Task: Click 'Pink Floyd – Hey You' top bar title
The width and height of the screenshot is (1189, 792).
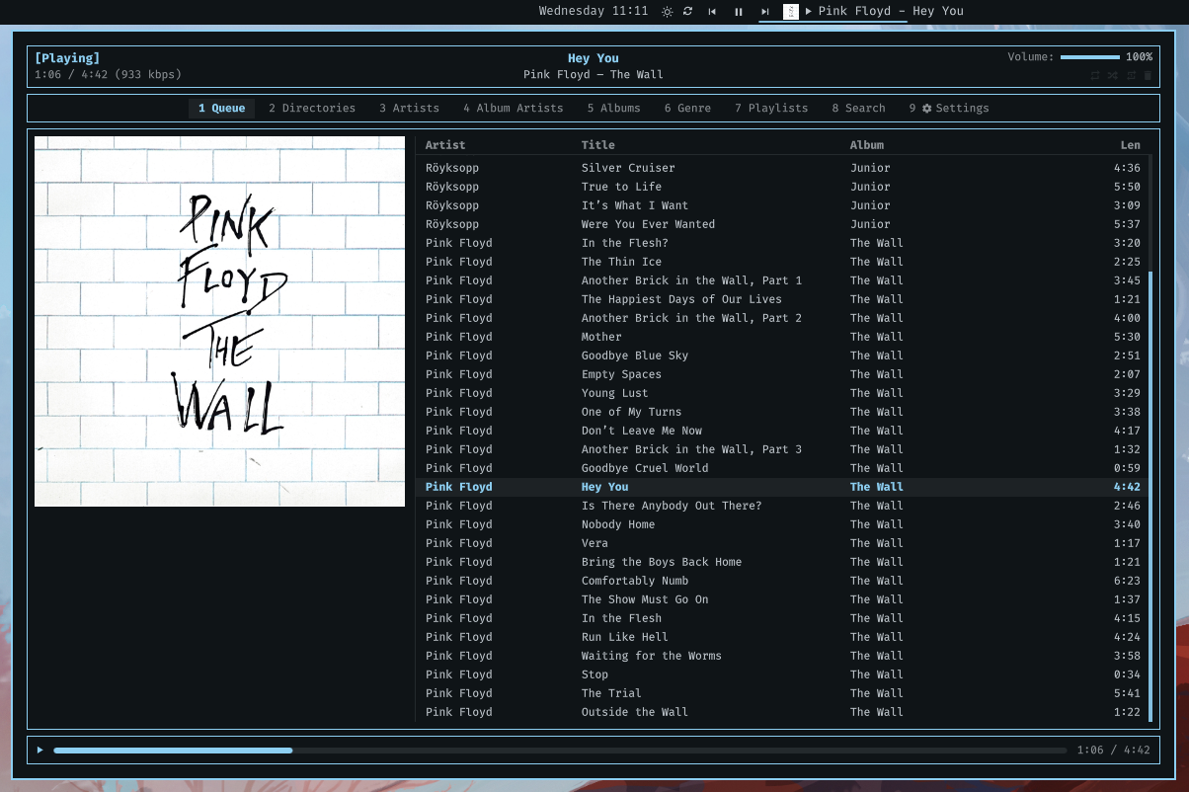Action: 891,11
